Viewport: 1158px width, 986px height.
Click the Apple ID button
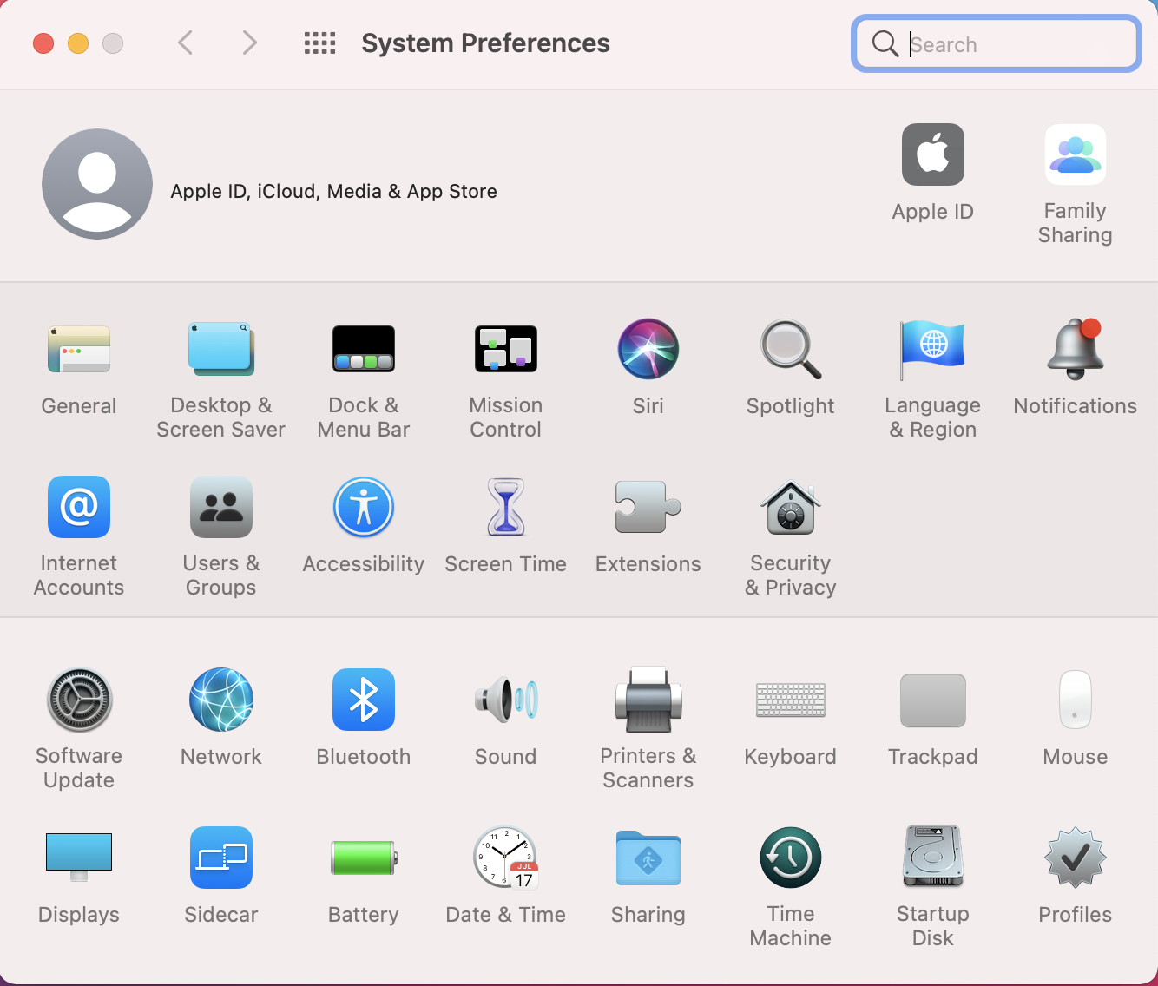pyautogui.click(x=932, y=155)
